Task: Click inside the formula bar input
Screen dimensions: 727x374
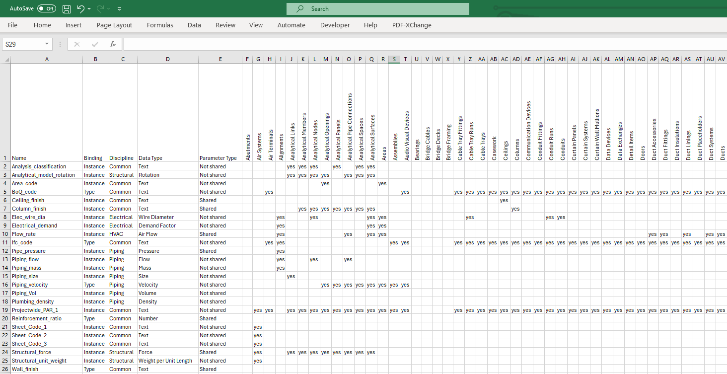Action: click(422, 44)
